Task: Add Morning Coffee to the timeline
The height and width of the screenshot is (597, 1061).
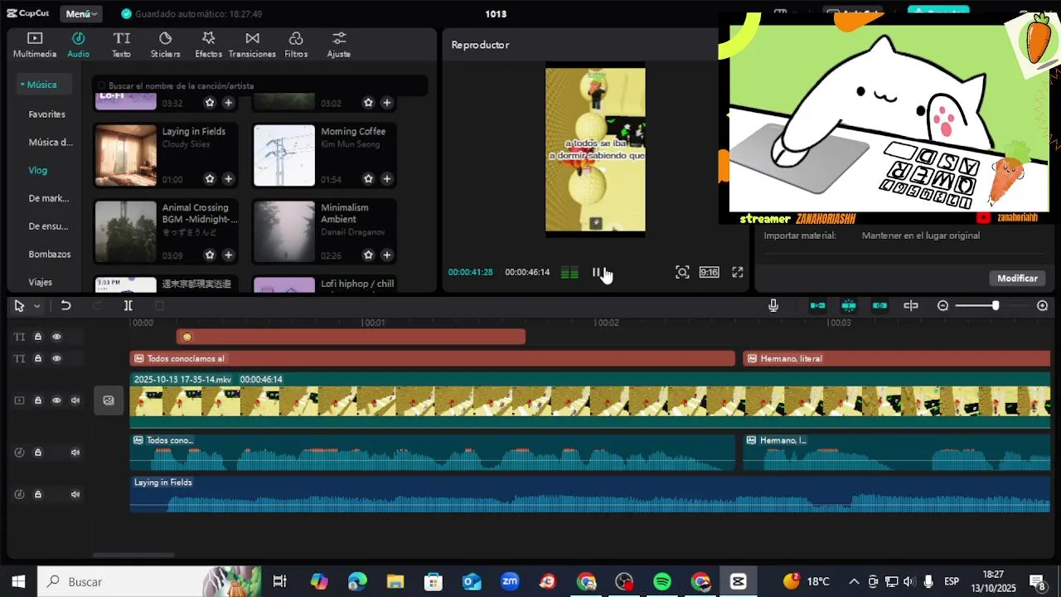Action: [386, 178]
